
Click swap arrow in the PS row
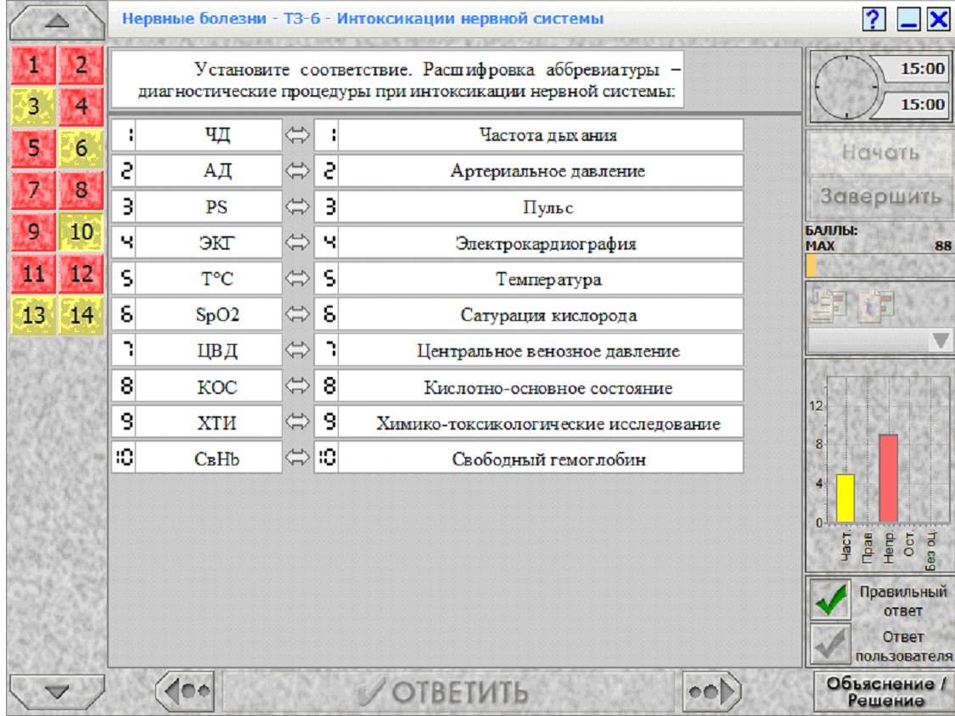pyautogui.click(x=297, y=206)
